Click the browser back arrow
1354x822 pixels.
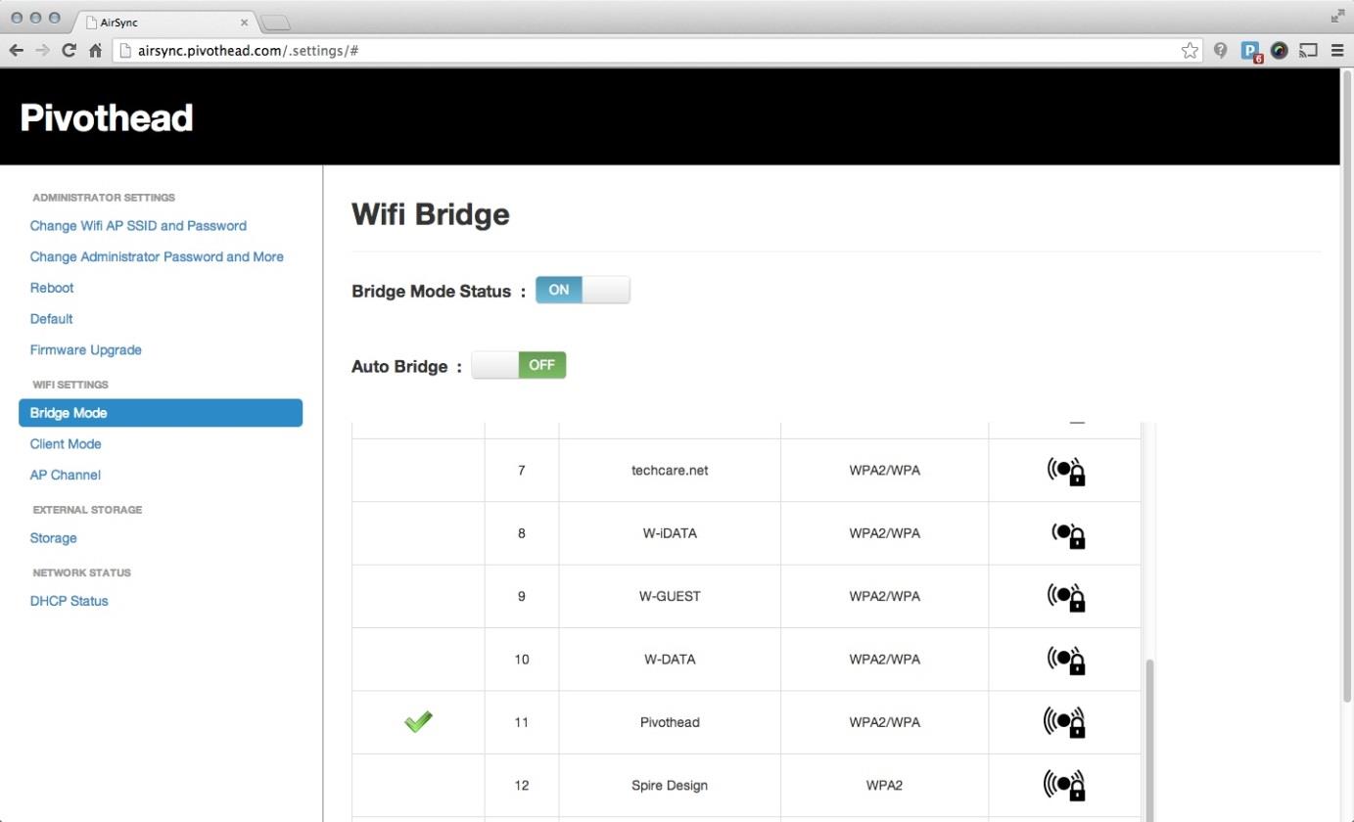[x=16, y=50]
